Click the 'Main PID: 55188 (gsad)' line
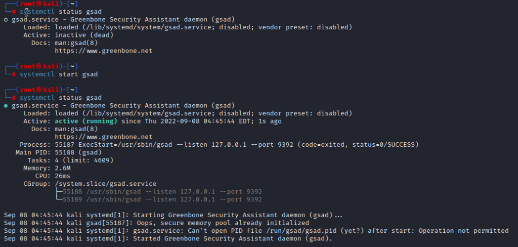 (x=59, y=152)
